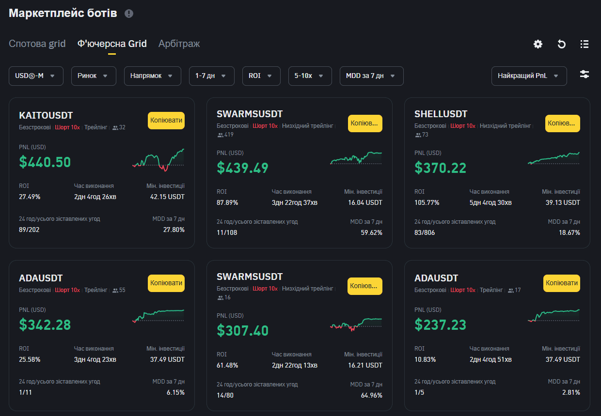Expand the 5-10x leverage dropdown

310,76
